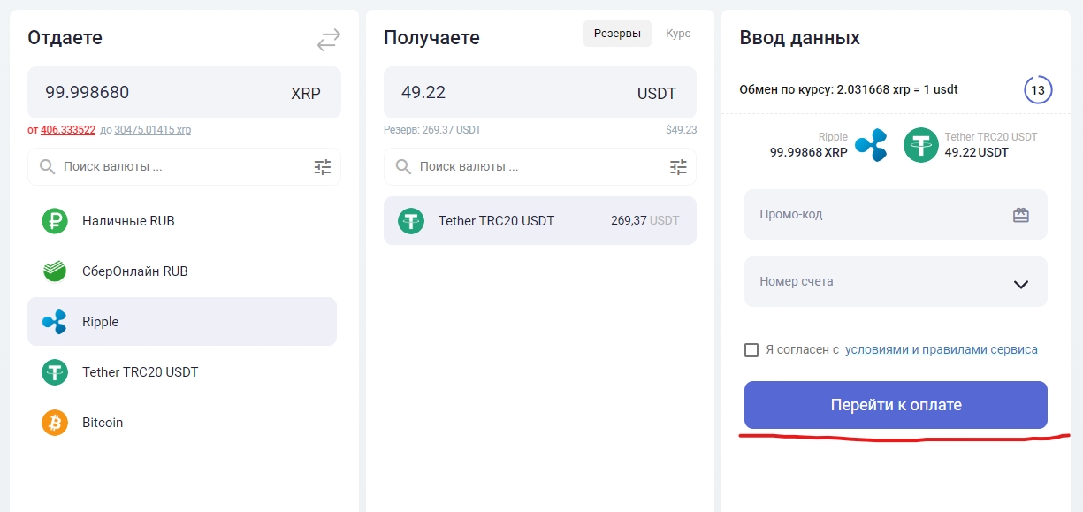This screenshot has height=512, width=1083.
Task: Focus the Промо-код input field
Action: tap(875, 215)
